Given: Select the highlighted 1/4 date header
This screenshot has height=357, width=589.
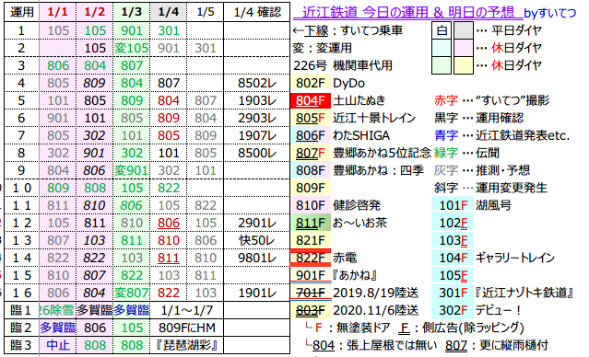Looking at the screenshot, I should [168, 12].
